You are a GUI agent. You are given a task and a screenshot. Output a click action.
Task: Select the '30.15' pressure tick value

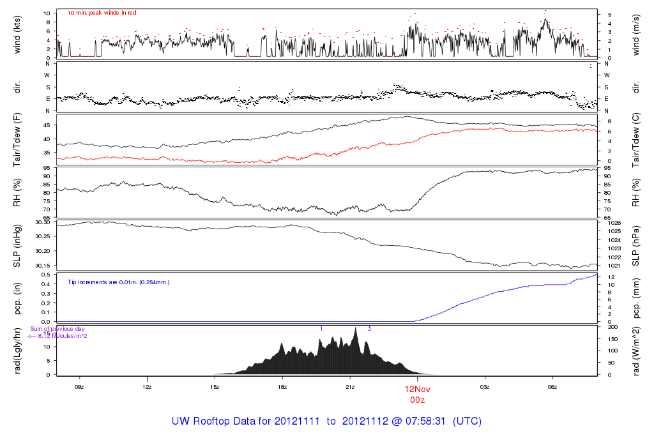[43, 266]
